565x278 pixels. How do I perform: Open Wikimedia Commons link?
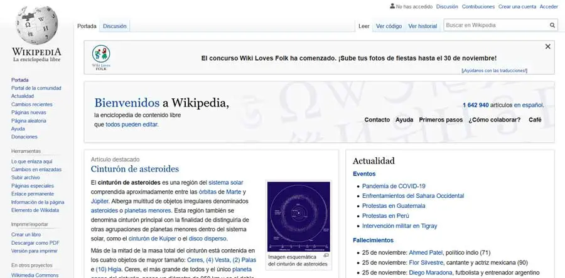pyautogui.click(x=35, y=275)
